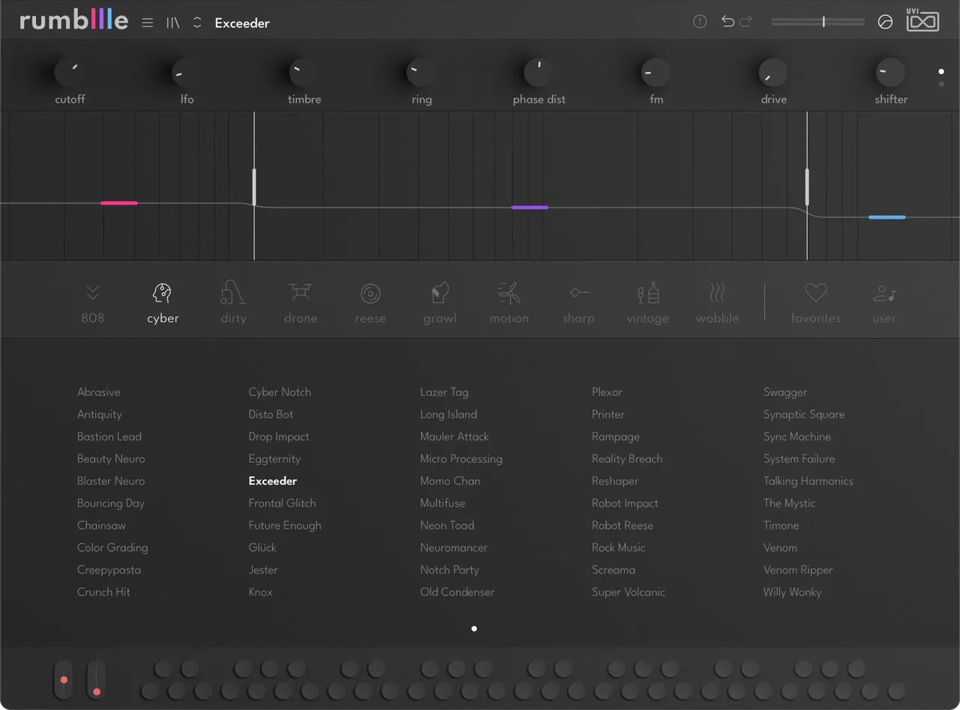Open the hamburger main menu

148,22
